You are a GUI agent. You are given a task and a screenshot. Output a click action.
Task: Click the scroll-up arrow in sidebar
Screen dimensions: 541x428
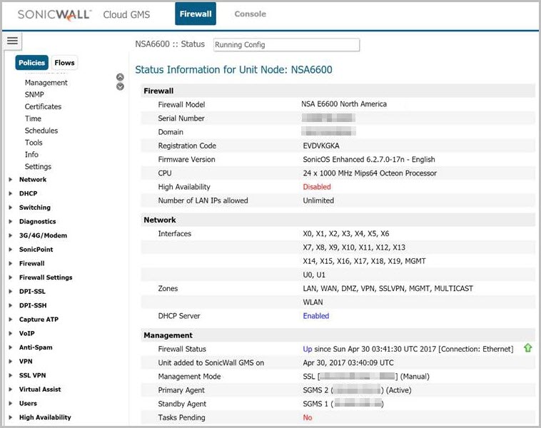(120, 77)
